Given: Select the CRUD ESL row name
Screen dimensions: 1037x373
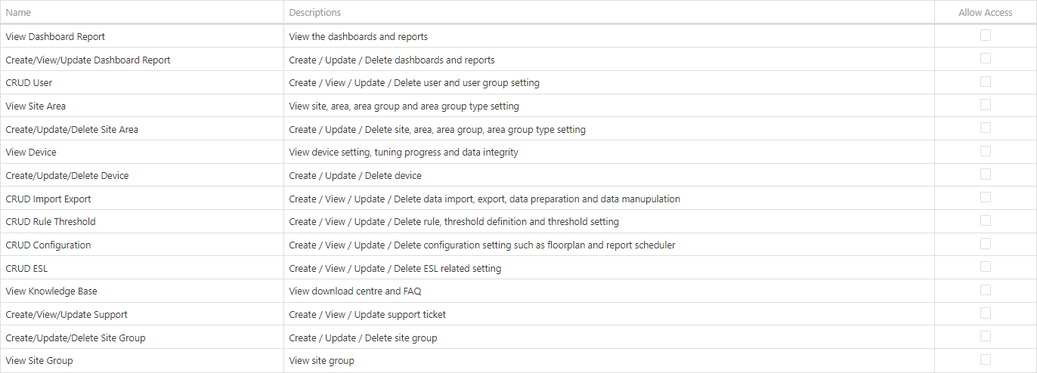Looking at the screenshot, I should (x=26, y=268).
